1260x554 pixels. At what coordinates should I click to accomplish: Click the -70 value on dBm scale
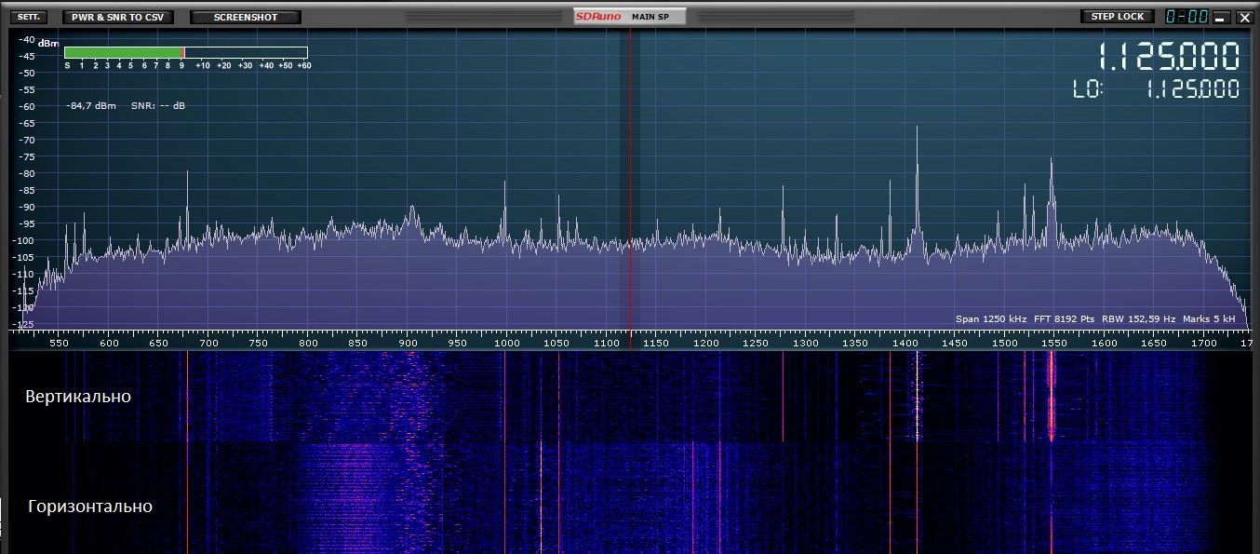(26, 140)
